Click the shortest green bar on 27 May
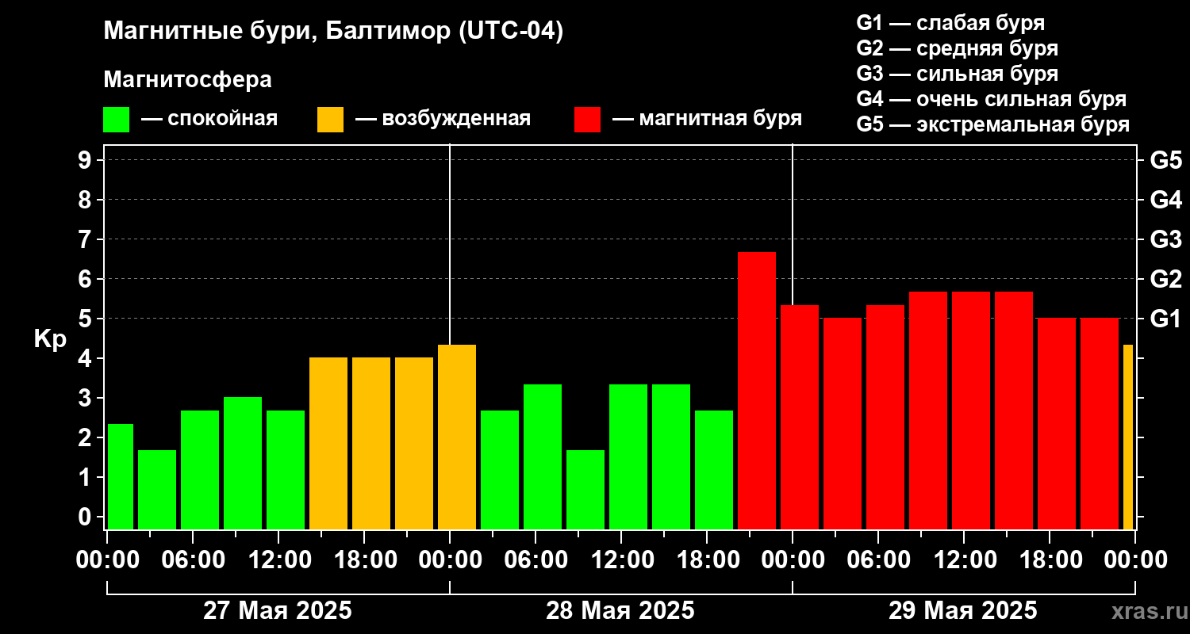This screenshot has width=1190, height=634. [157, 490]
